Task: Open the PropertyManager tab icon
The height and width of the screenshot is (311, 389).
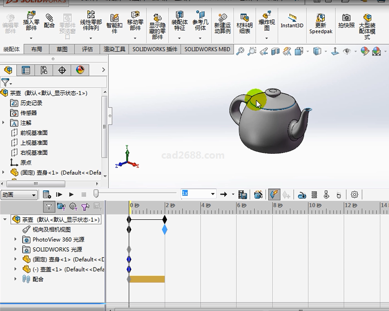Action: (x=26, y=70)
